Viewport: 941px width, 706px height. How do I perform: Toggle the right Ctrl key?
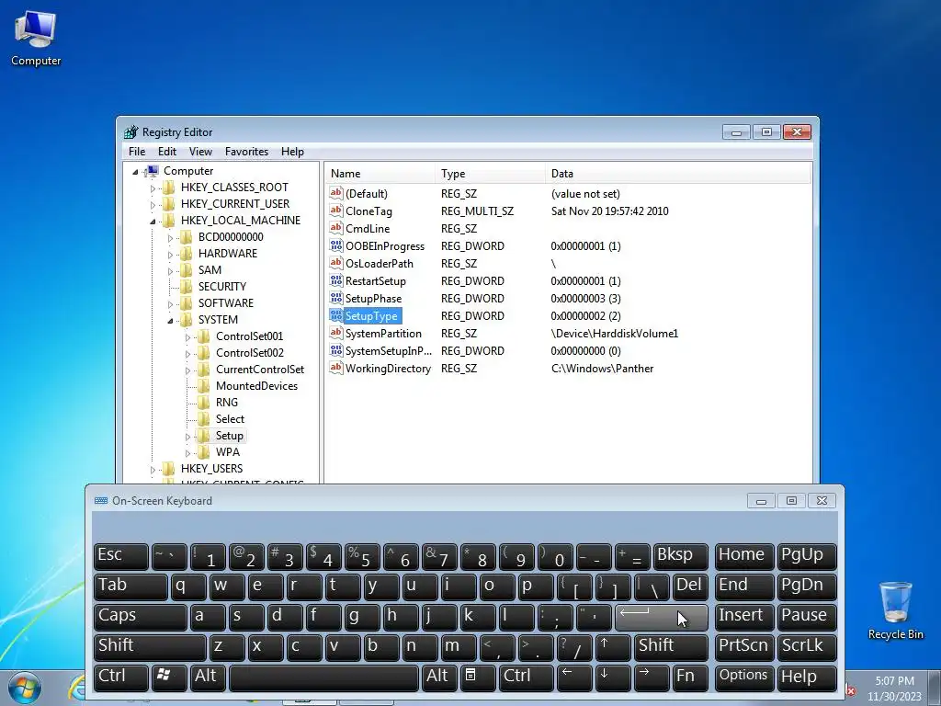[525, 677]
